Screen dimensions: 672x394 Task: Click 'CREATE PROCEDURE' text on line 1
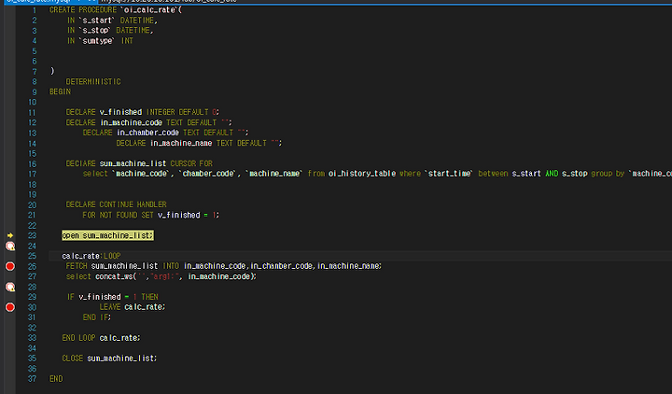point(83,10)
